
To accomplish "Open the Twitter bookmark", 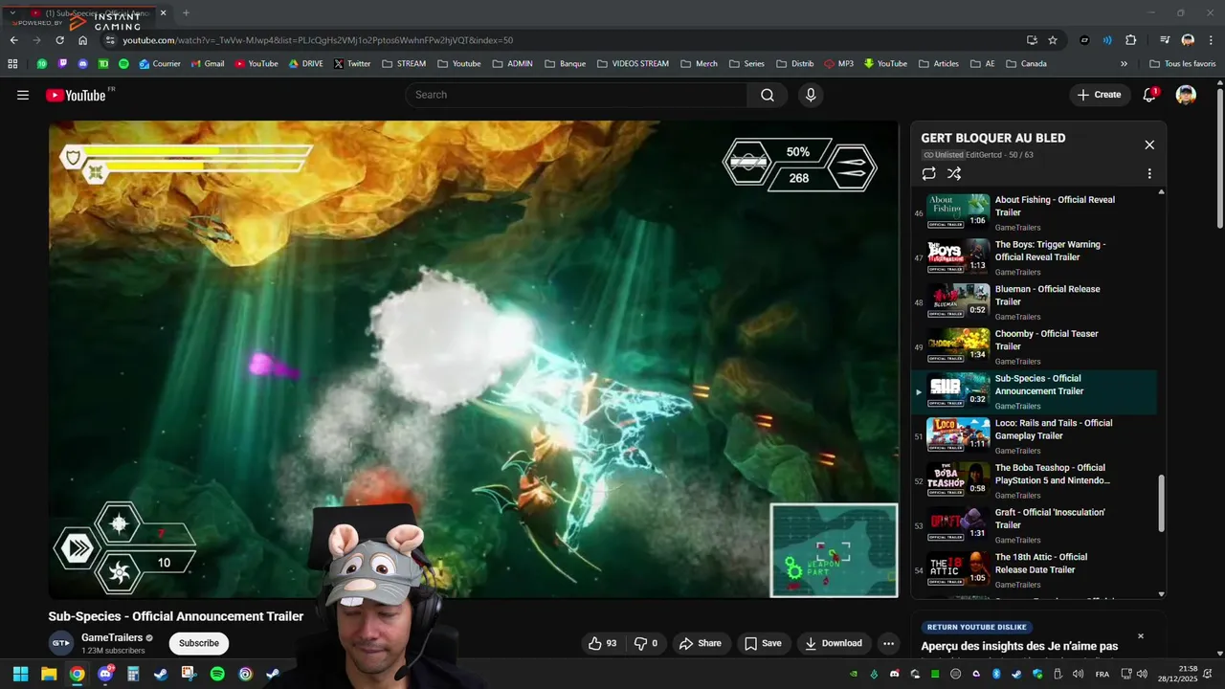I will 351,64.
